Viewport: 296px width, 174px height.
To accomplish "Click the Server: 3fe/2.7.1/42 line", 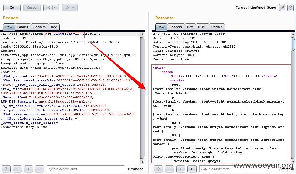I will click(174, 38).
